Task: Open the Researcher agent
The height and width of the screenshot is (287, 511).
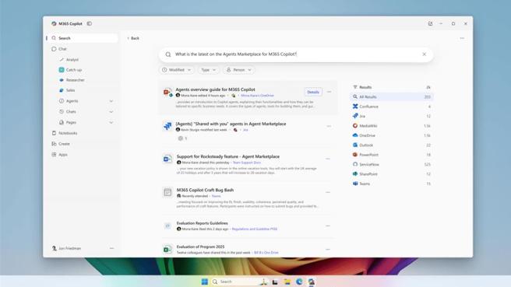Action: (75, 80)
